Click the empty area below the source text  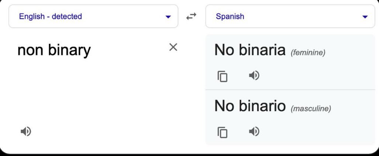point(92,92)
